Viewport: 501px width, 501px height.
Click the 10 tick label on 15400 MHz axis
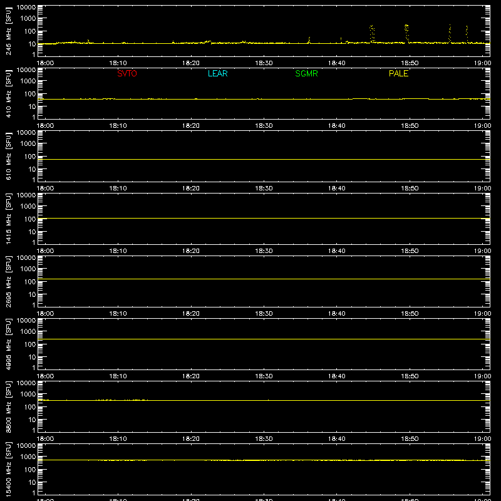tap(32, 482)
